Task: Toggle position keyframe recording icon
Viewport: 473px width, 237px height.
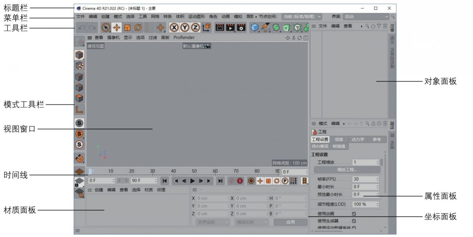Action: tap(260, 181)
